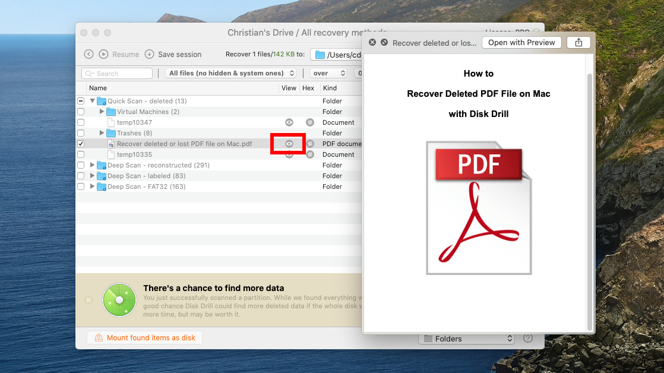
Task: Select the temp10347 document icon
Action: pyautogui.click(x=111, y=122)
